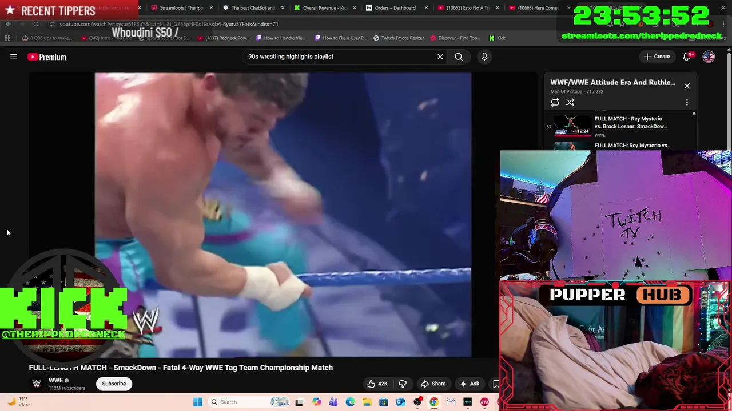Open Microsoft Edge from taskbar
The image size is (732, 411).
(350, 402)
